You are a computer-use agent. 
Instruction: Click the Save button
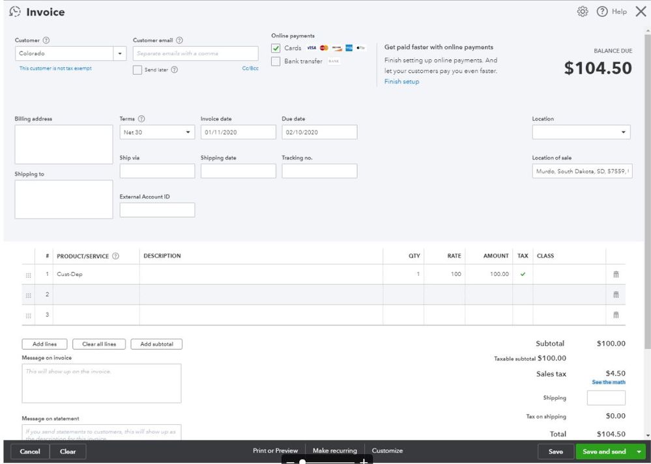(x=555, y=452)
